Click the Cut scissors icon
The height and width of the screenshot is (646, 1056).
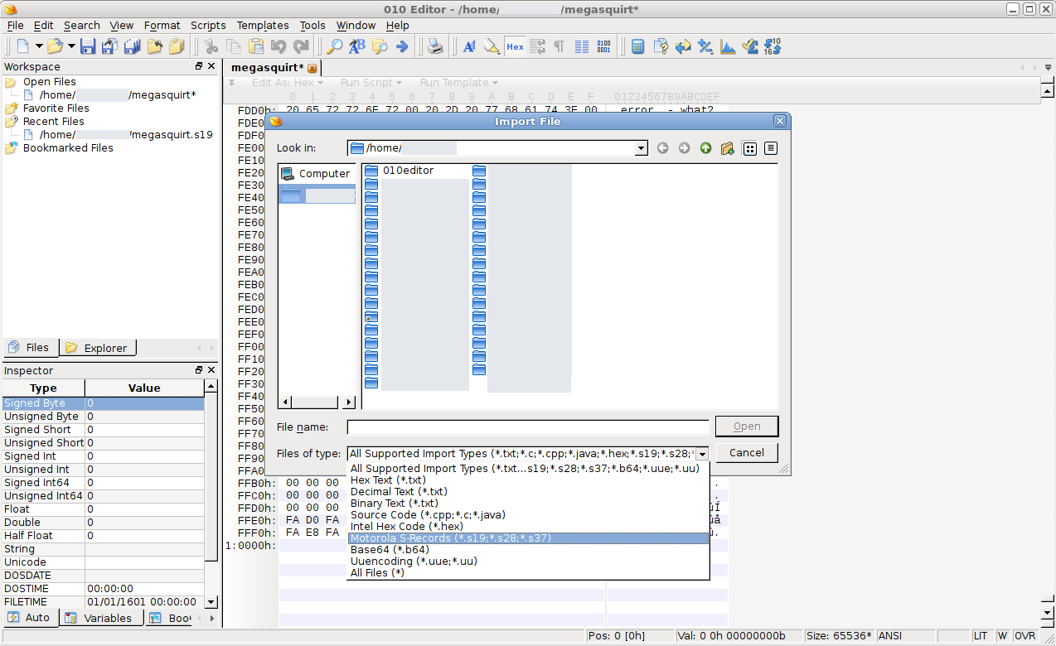(x=211, y=46)
